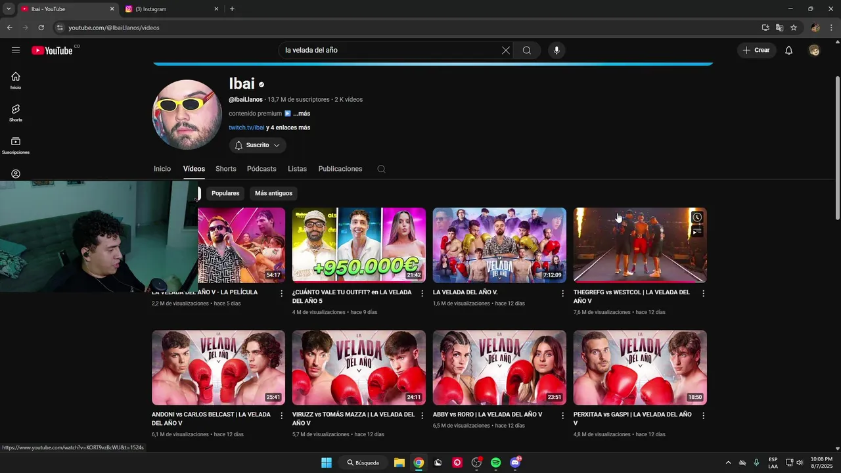Open the taskbar clock showing 10:08 PM
Screen dimensions: 841x473
(x=821, y=462)
